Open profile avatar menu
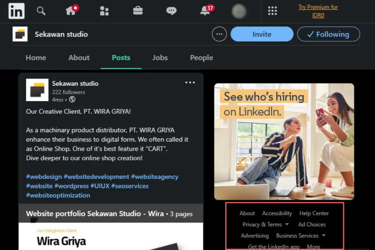The width and height of the screenshot is (375, 250). 239,11
